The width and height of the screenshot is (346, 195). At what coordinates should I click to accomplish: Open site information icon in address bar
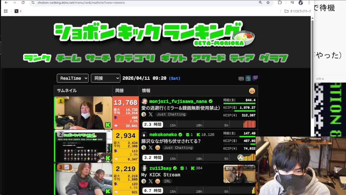(33, 2)
